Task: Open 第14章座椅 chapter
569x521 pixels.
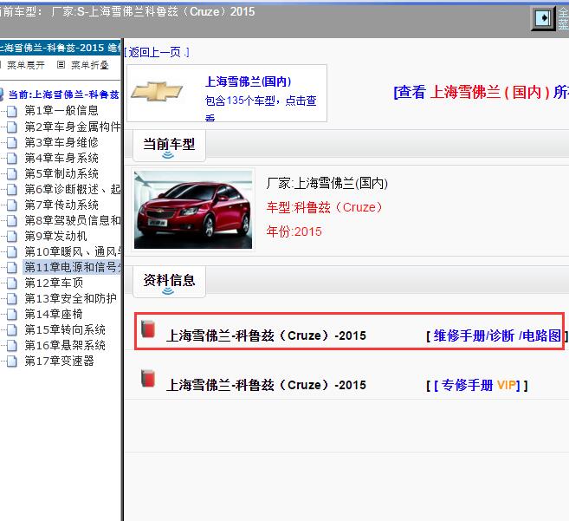Action: (x=54, y=314)
